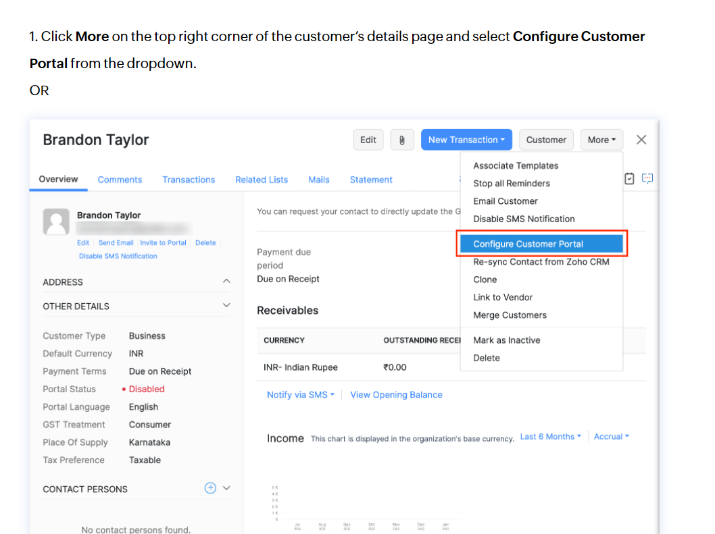Click View Opening Balance link

tap(396, 395)
